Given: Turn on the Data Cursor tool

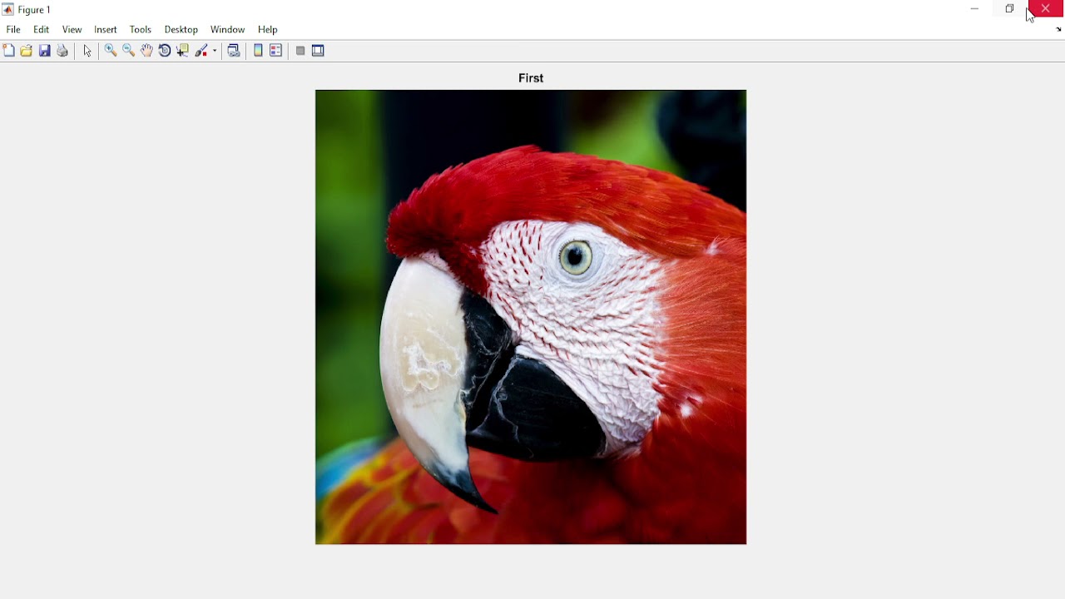Looking at the screenshot, I should pyautogui.click(x=183, y=51).
